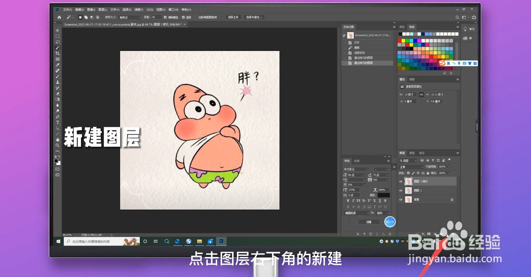The width and height of the screenshot is (531, 277).
Task: Open the layer filter 类型 dropdown
Action: click(x=408, y=161)
